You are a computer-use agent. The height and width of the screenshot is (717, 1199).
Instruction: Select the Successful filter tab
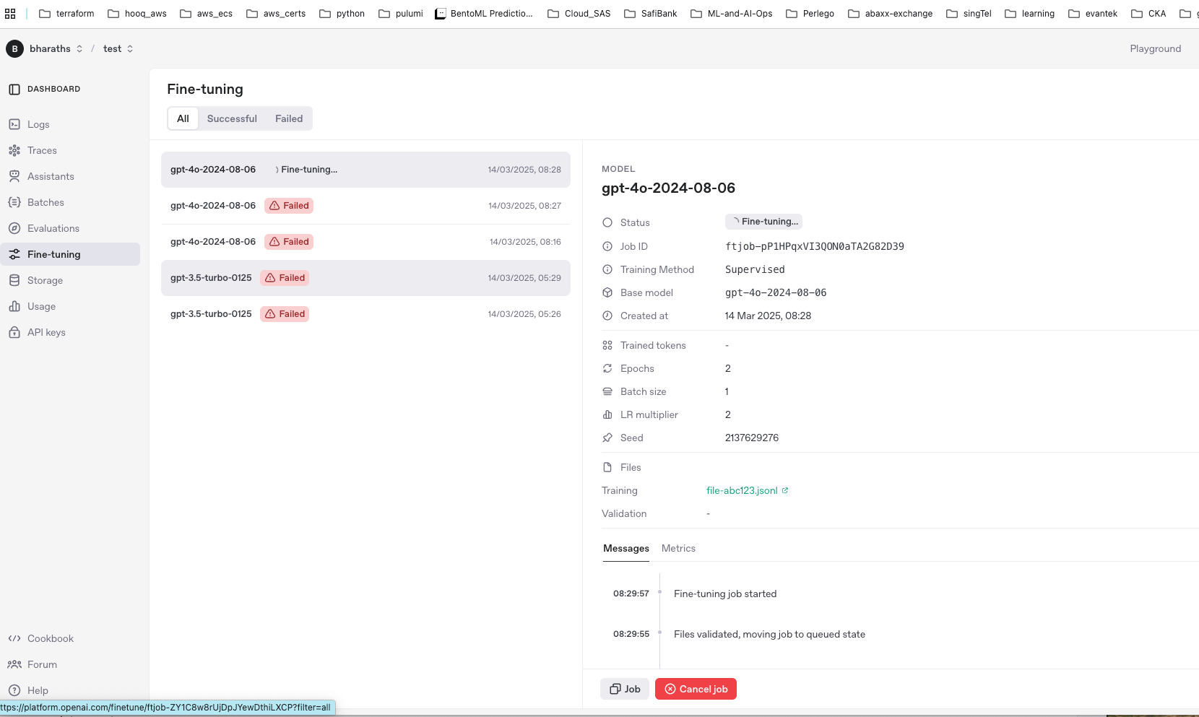(x=232, y=118)
